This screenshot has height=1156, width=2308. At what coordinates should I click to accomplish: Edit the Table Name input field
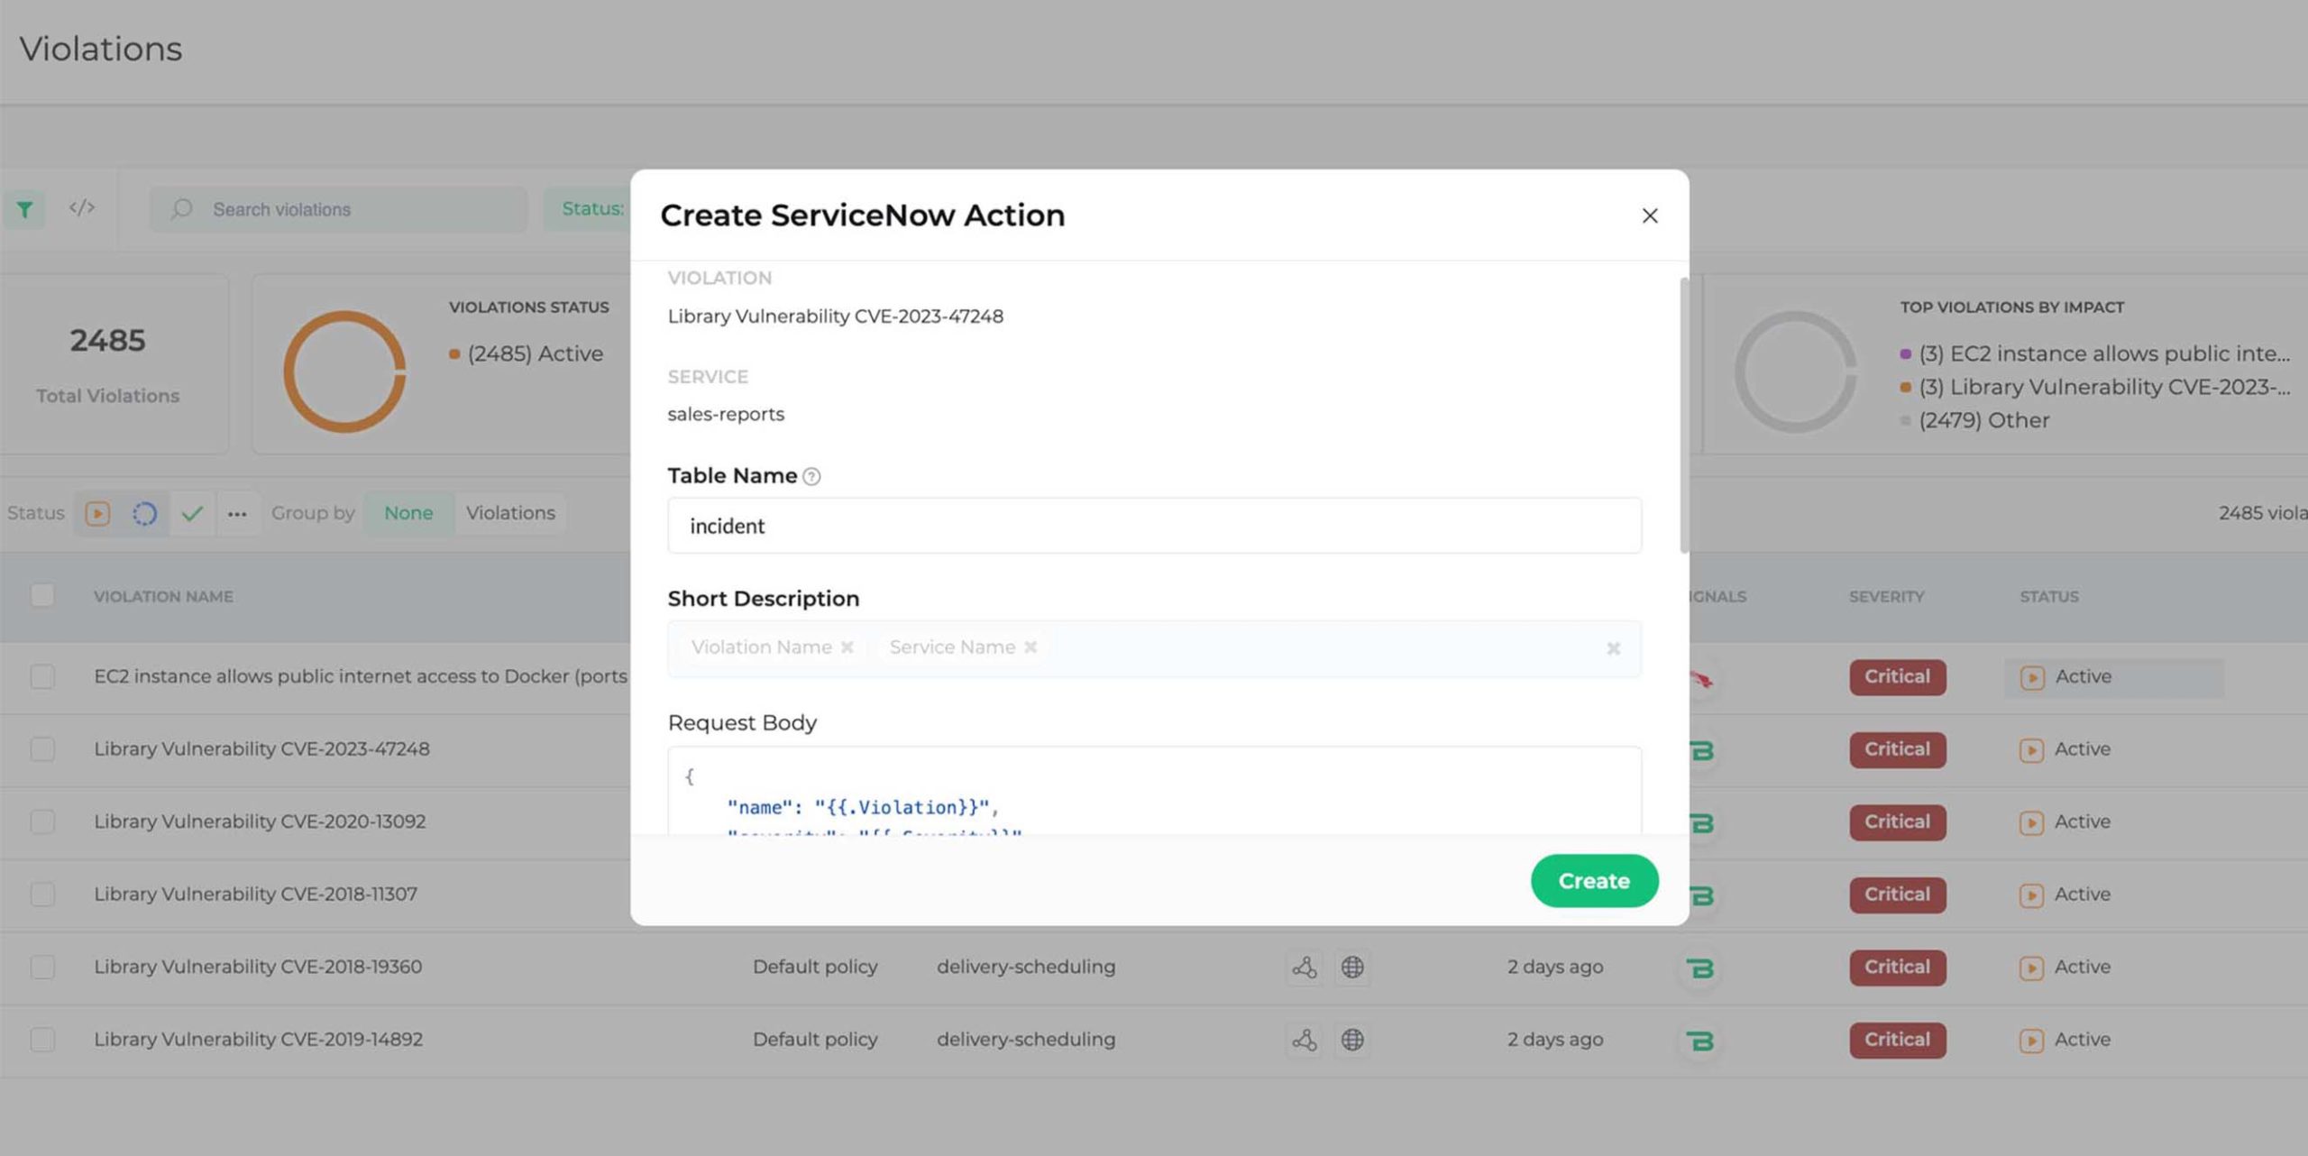1154,526
